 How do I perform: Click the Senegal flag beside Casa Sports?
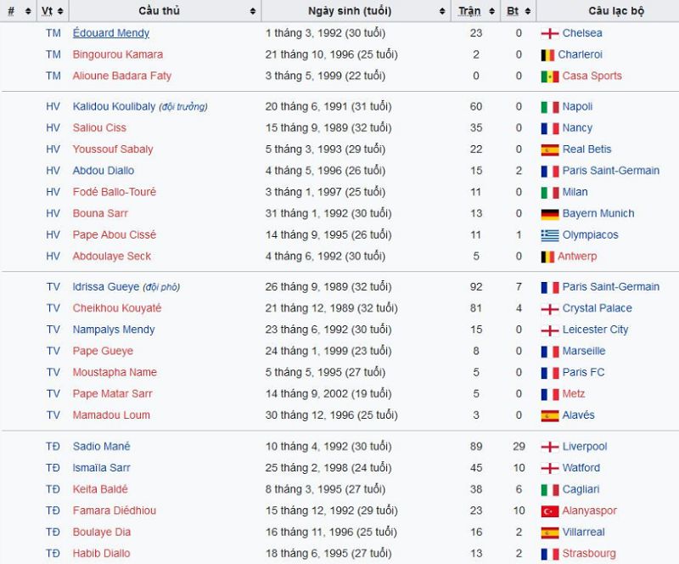[x=549, y=76]
